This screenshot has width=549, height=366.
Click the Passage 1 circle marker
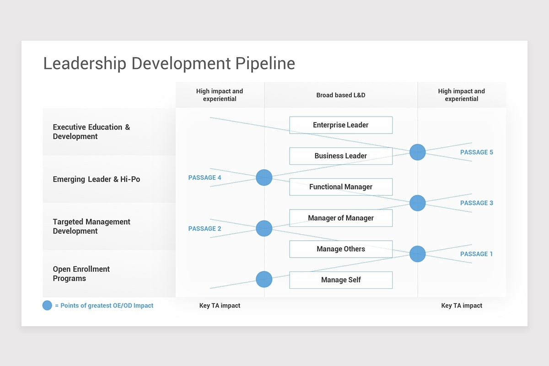click(417, 254)
